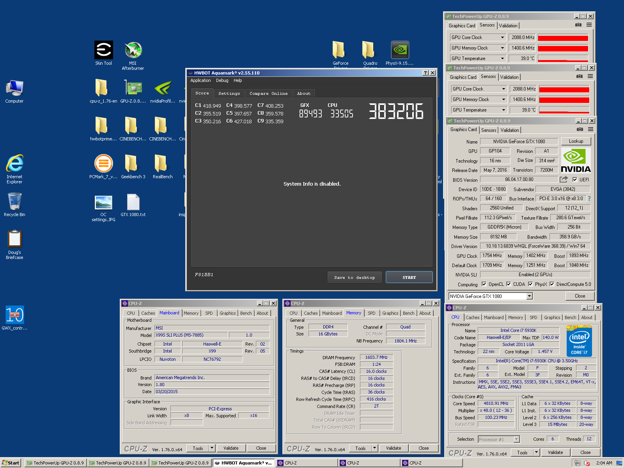The image size is (624, 468).
Task: Open the Computer desktop icon
Action: [14, 91]
